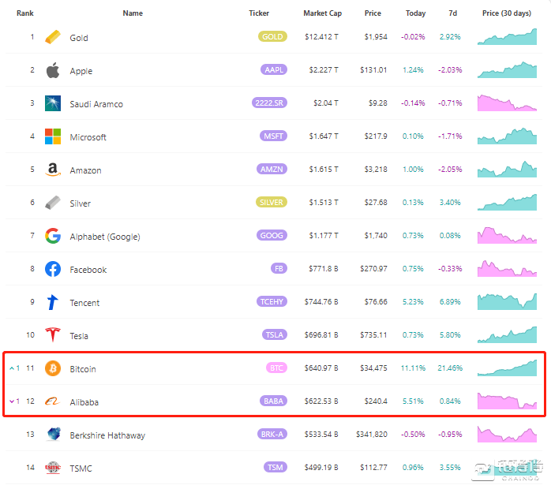
Task: Click the Amazon logo icon
Action: click(53, 170)
